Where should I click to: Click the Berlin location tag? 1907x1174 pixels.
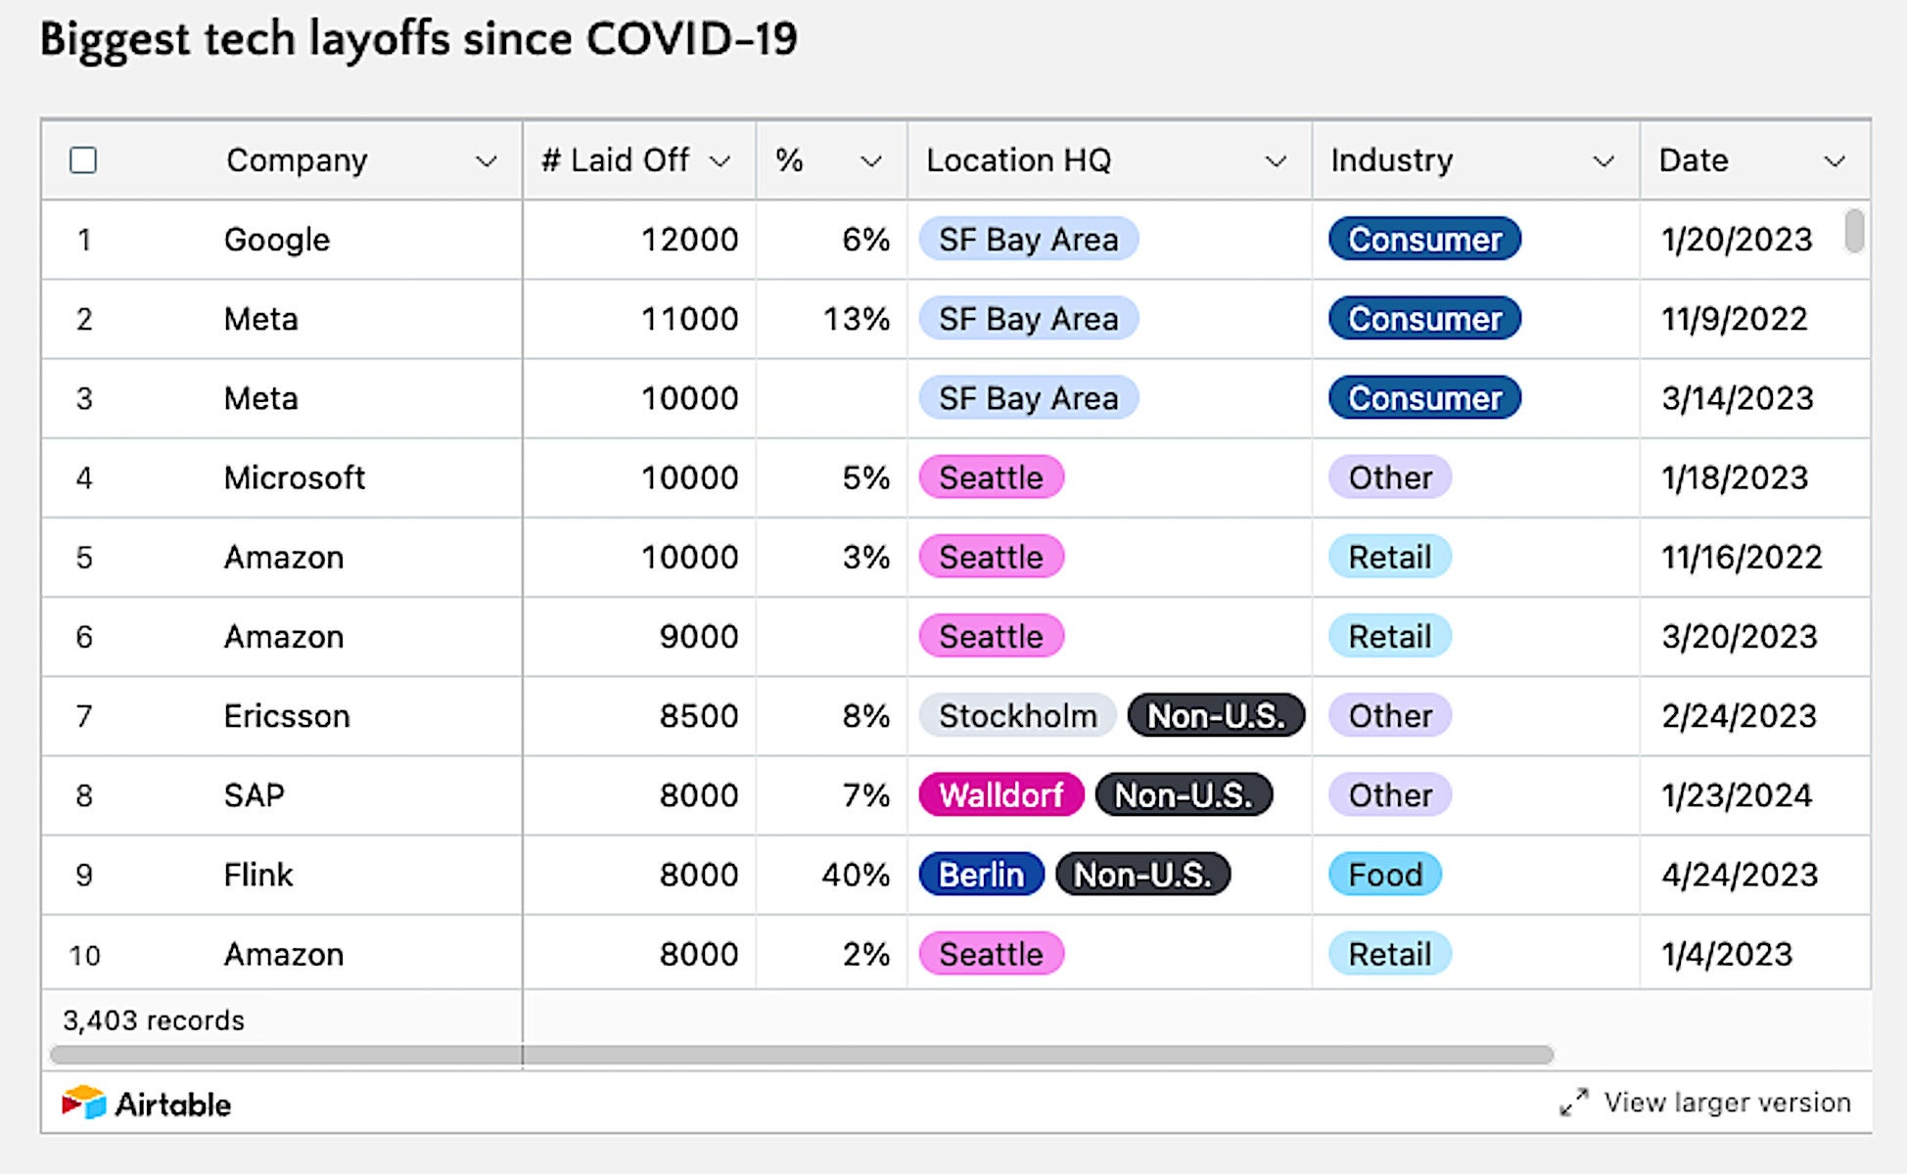click(x=981, y=875)
